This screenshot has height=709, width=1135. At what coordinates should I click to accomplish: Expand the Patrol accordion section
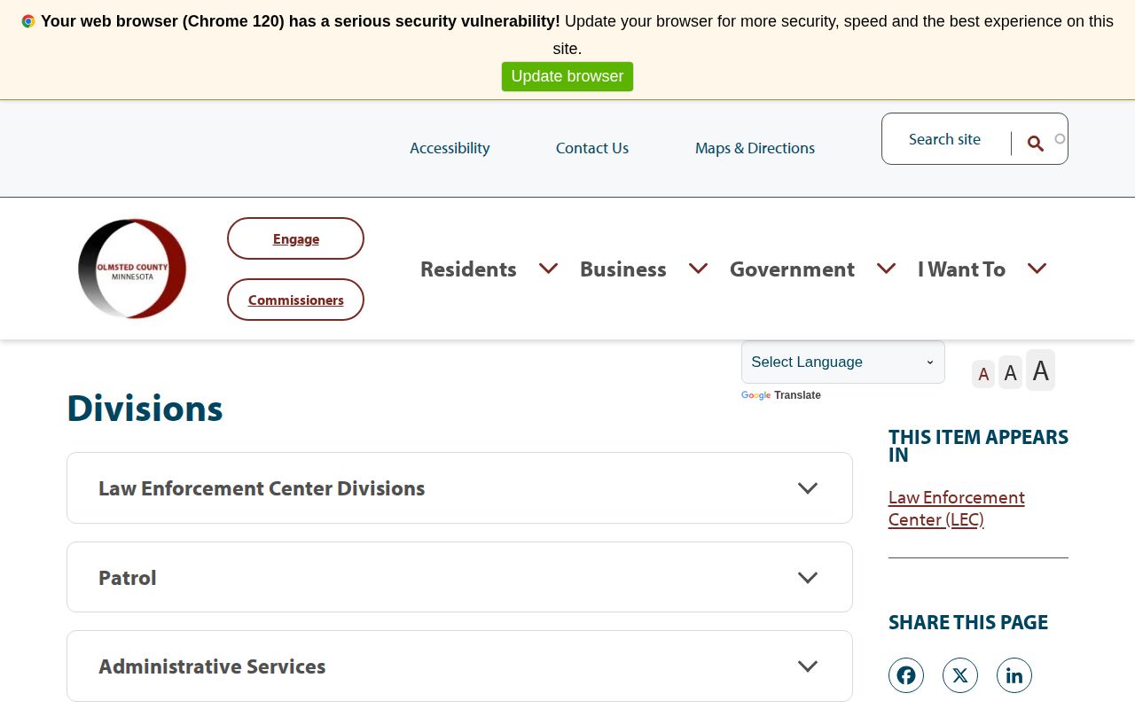(x=459, y=577)
